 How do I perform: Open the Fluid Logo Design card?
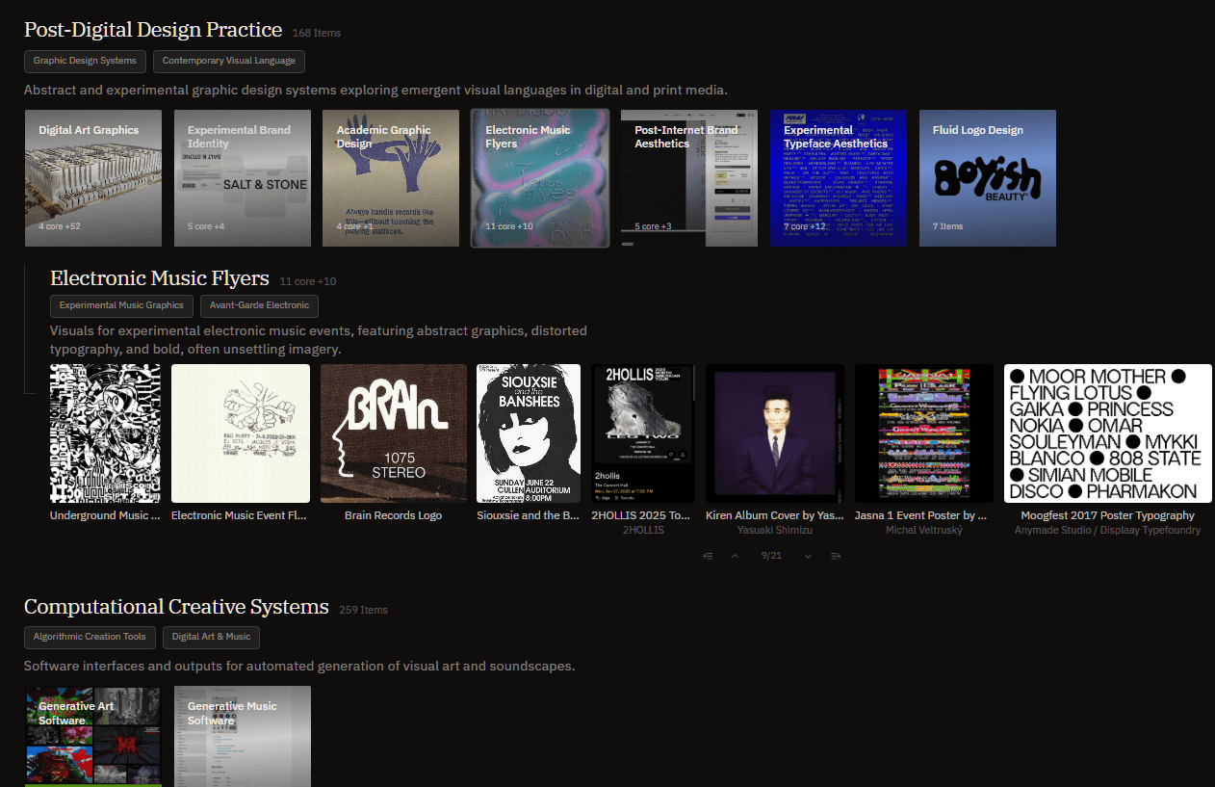pyautogui.click(x=988, y=178)
